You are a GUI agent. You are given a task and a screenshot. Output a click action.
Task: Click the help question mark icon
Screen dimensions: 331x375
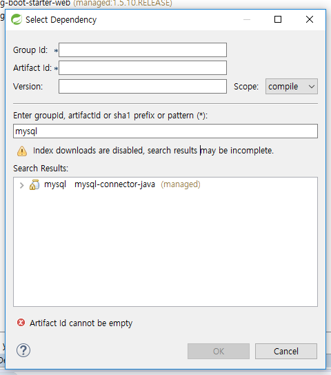[x=23, y=350]
